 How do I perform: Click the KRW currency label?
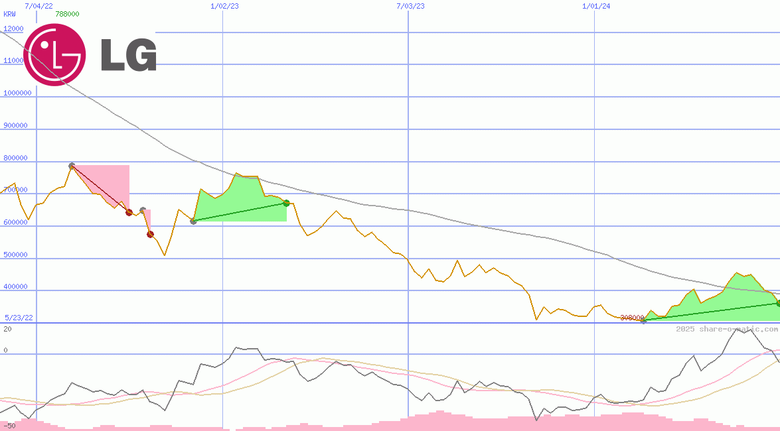click(x=9, y=14)
